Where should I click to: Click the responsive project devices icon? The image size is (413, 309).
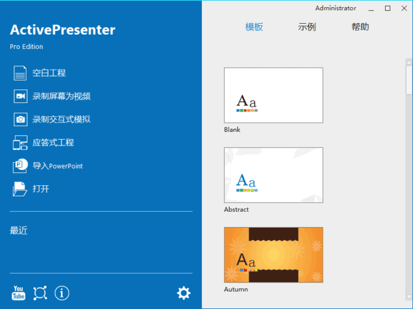[x=20, y=142]
